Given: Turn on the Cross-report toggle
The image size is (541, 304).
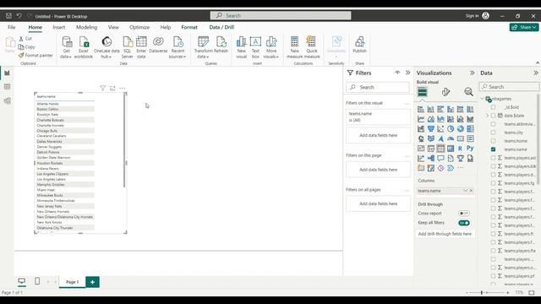Looking at the screenshot, I should tap(464, 214).
